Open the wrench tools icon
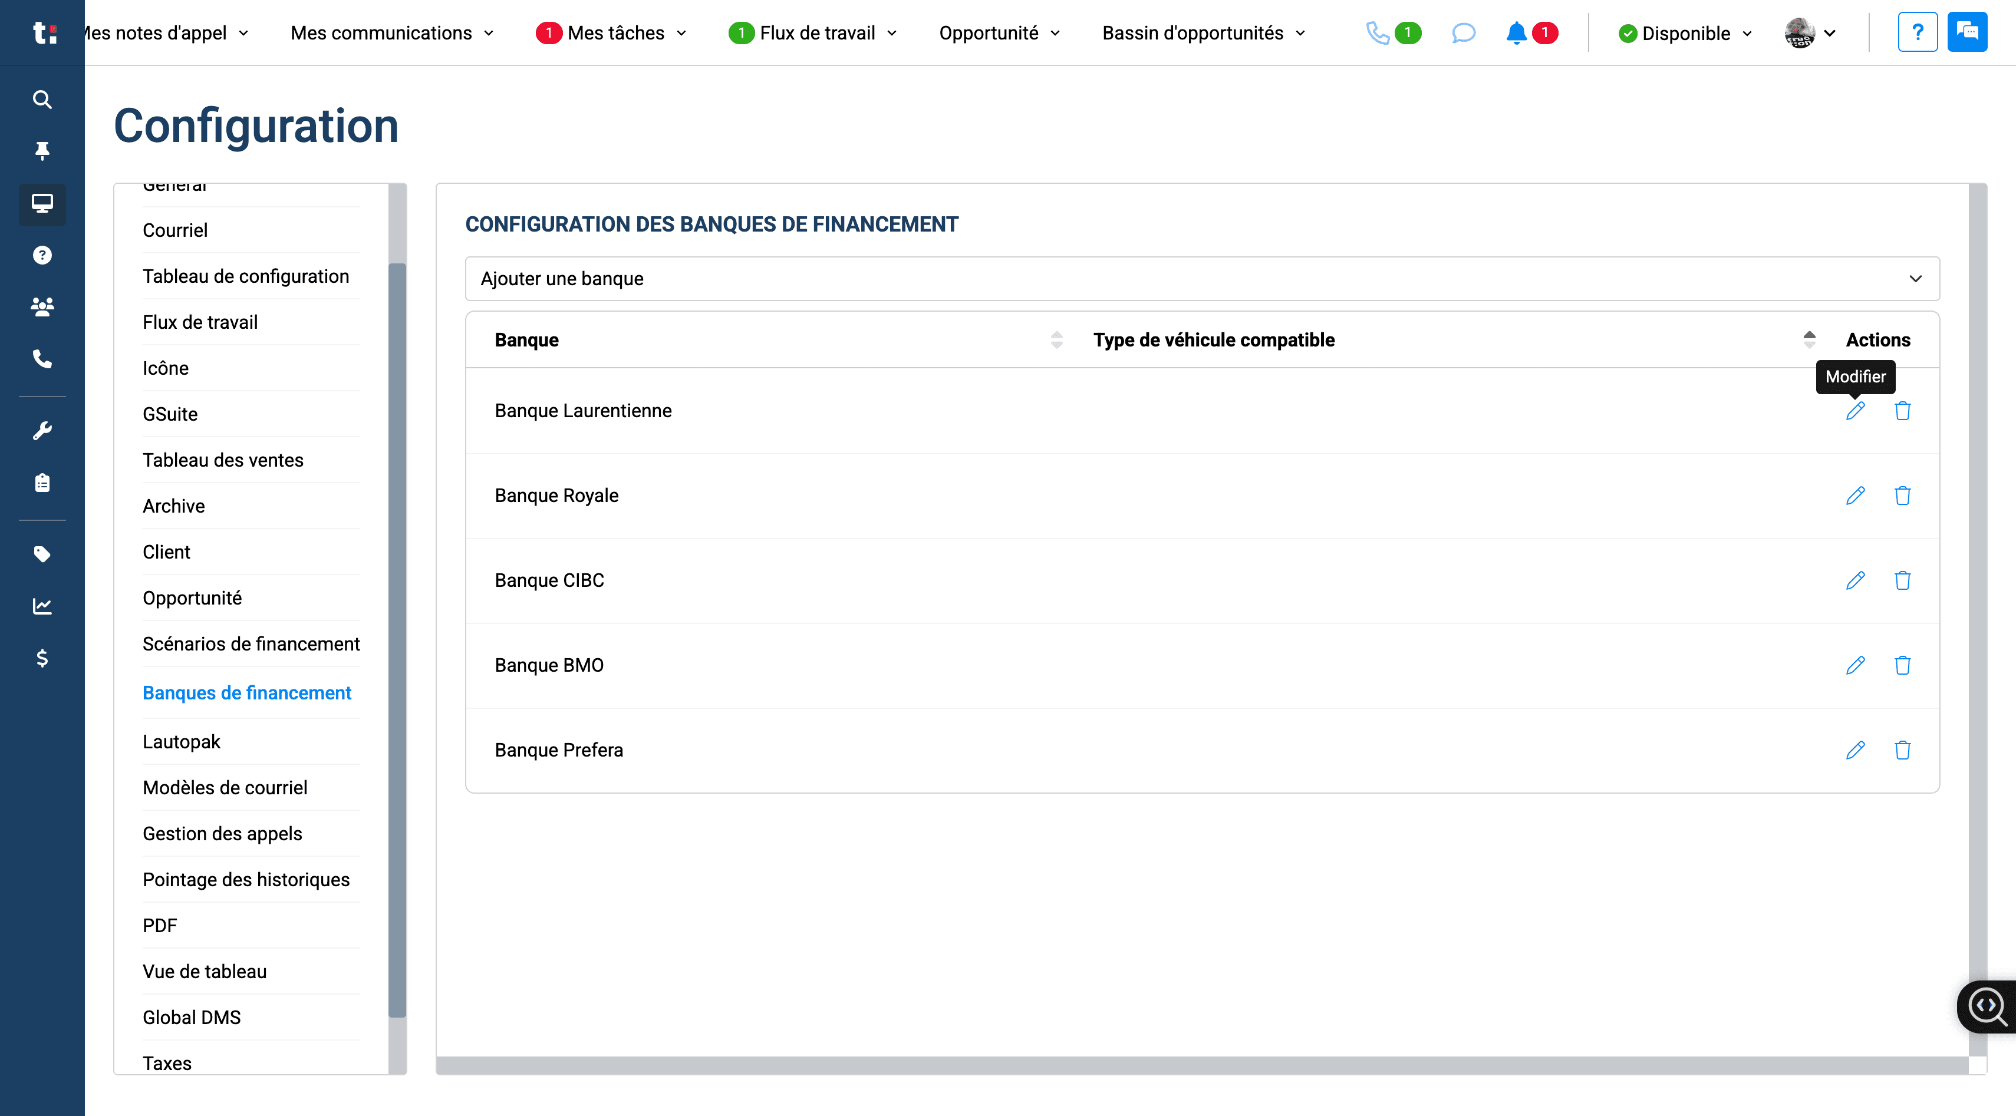The height and width of the screenshot is (1116, 2016). coord(42,431)
